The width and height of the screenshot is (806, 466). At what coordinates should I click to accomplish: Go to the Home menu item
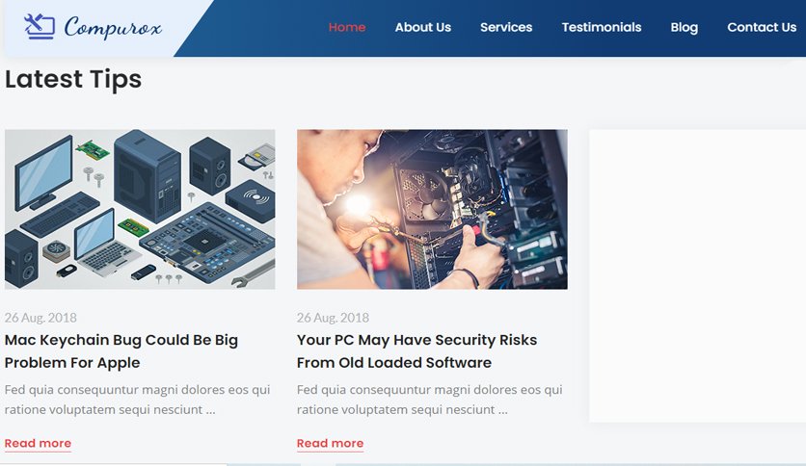click(x=347, y=27)
